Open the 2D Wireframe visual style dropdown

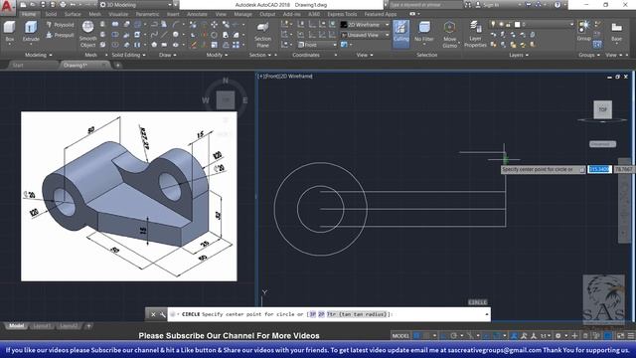(365, 25)
